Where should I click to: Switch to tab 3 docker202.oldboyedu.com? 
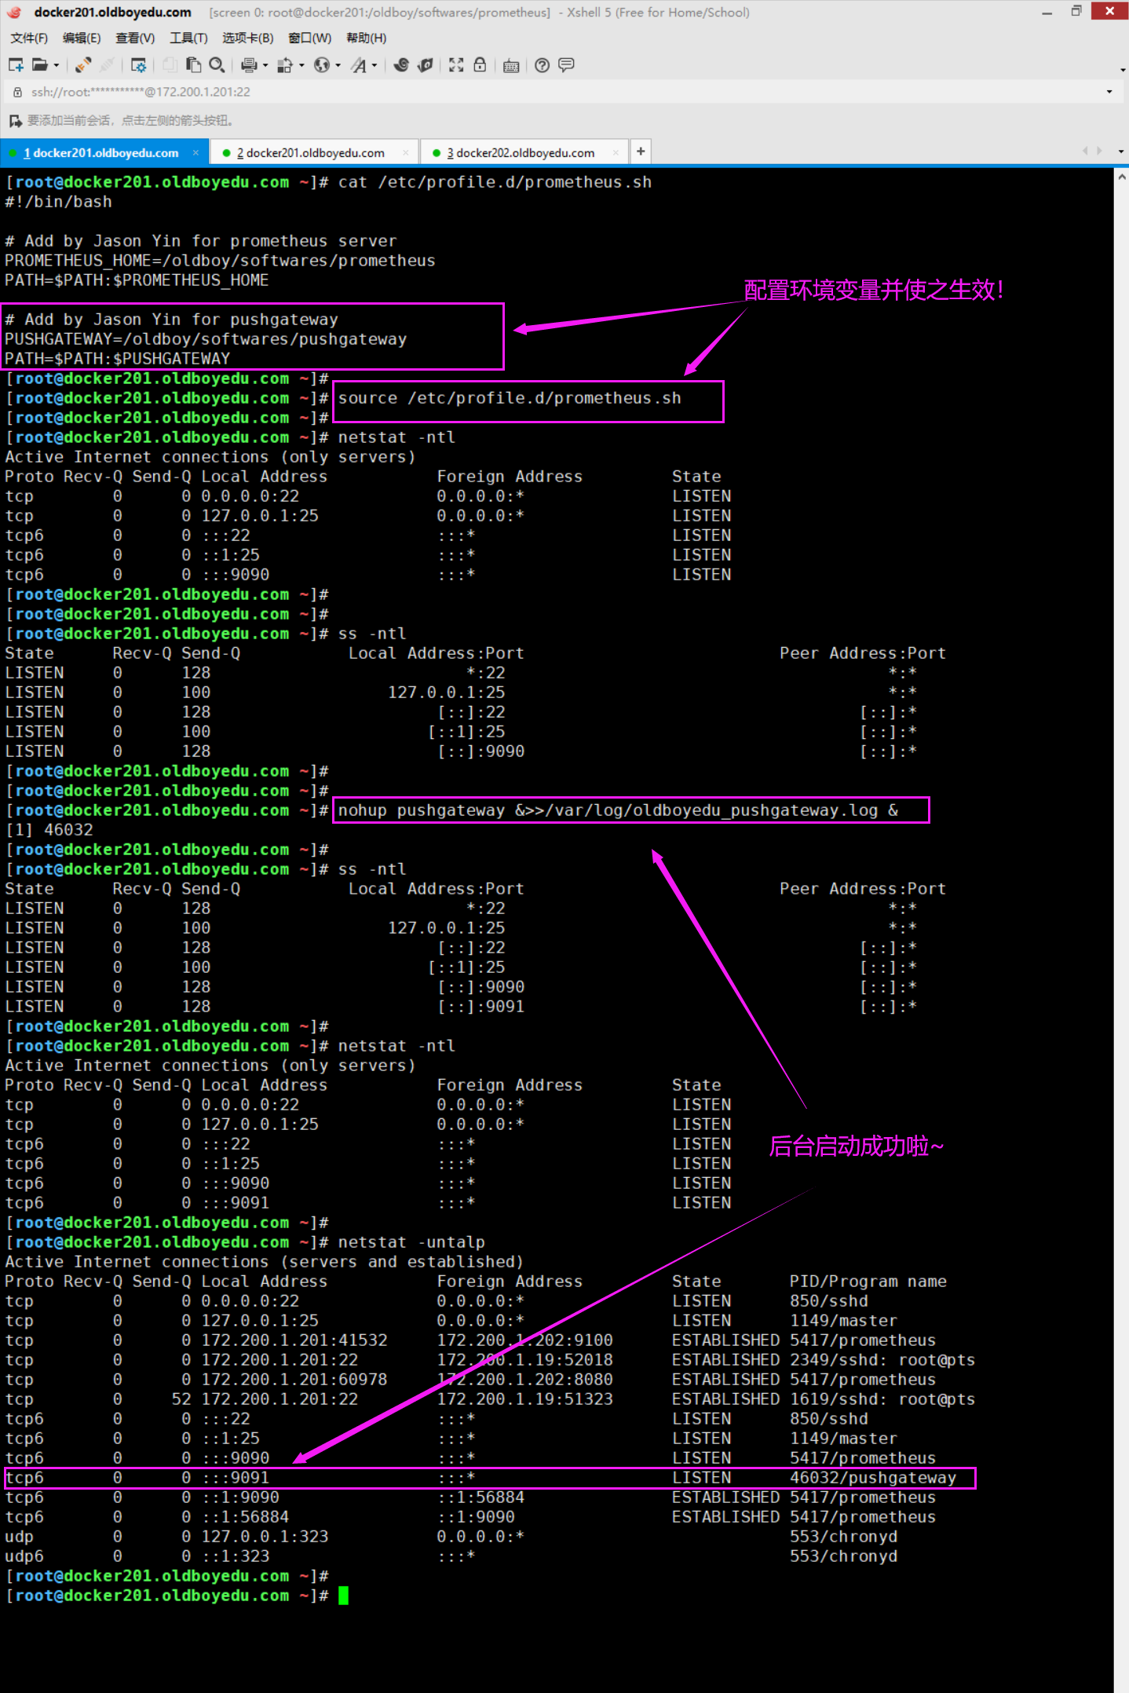click(521, 152)
